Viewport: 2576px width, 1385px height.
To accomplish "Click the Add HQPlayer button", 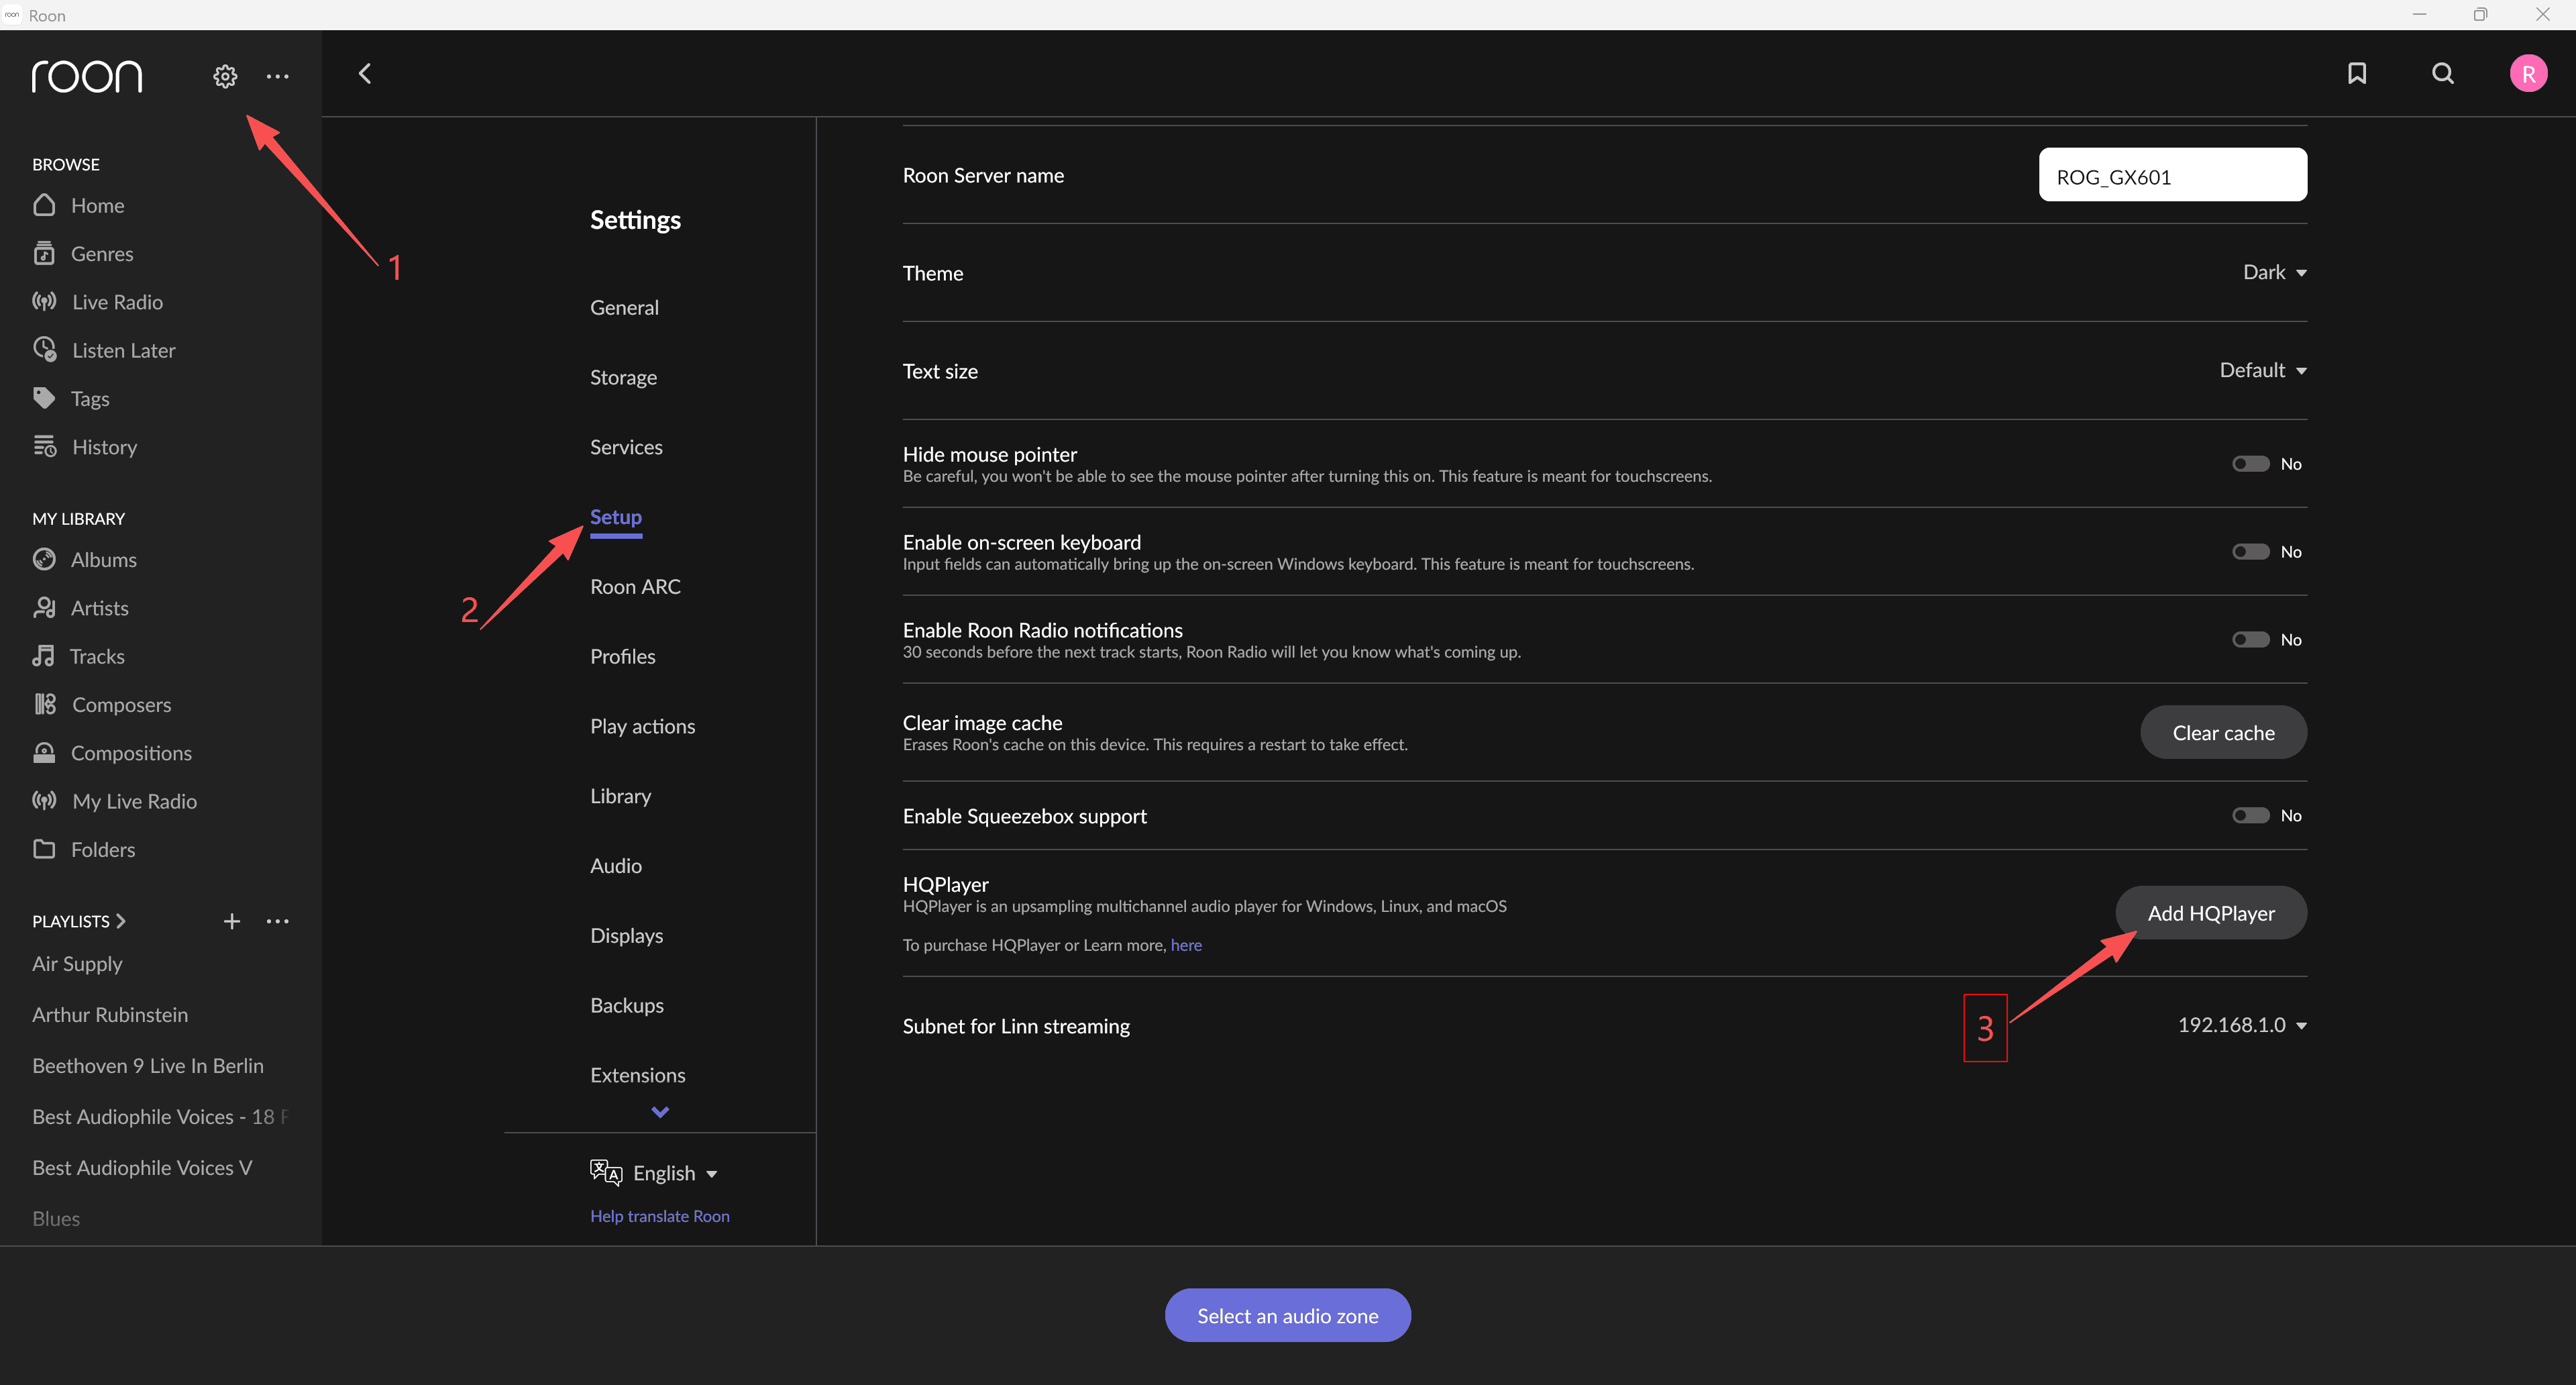I will (2211, 912).
